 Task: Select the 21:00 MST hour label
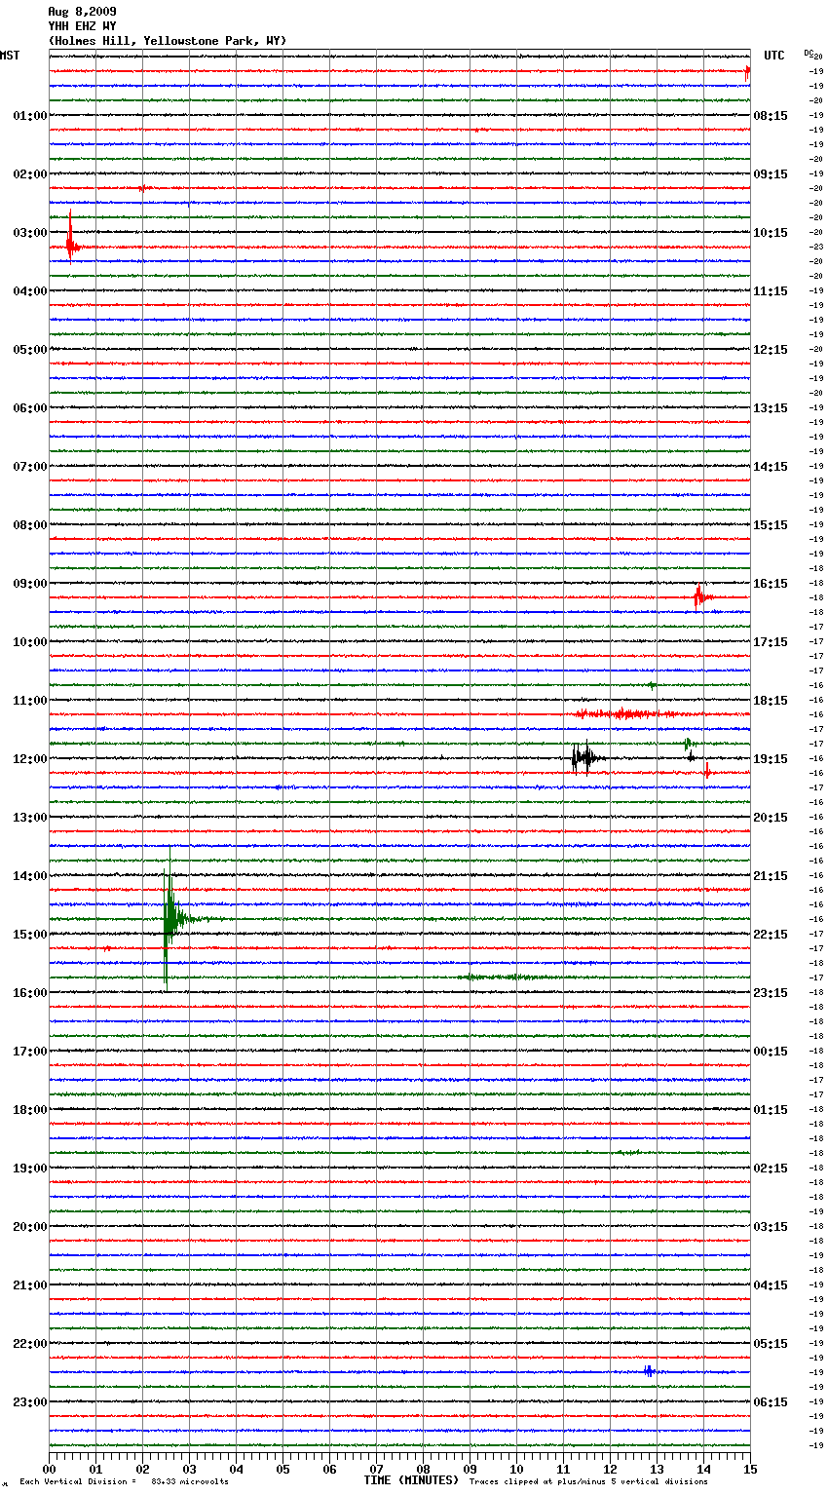30,1285
